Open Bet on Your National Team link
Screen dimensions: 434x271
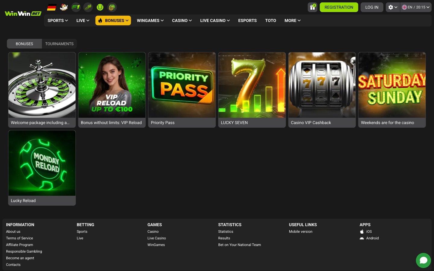point(240,245)
